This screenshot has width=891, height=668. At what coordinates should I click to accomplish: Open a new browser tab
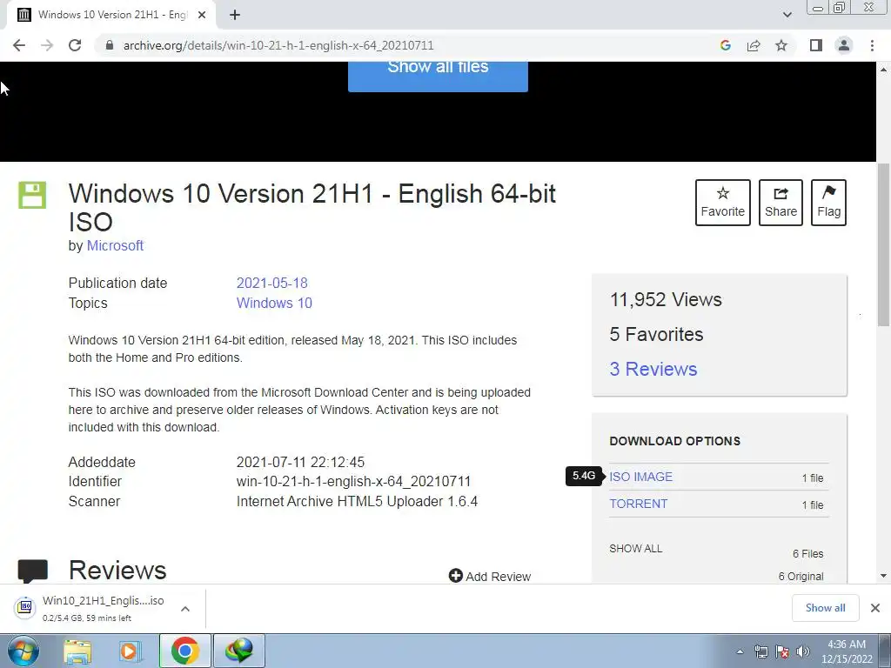click(x=235, y=16)
